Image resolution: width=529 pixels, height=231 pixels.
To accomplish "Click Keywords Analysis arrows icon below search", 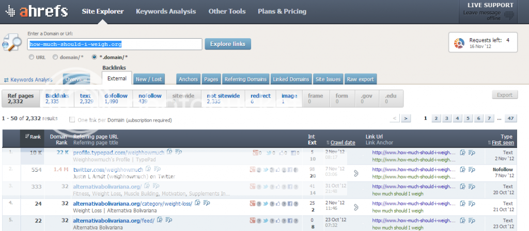I will [6, 80].
